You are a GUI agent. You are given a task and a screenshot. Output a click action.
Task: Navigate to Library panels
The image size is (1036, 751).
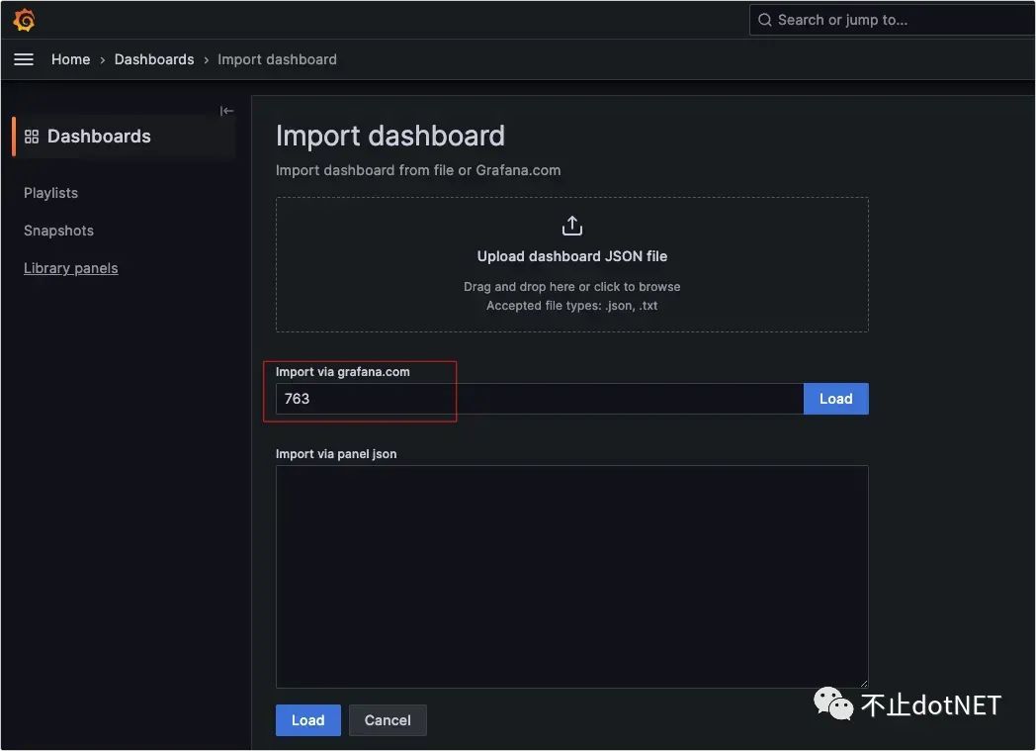pos(70,268)
